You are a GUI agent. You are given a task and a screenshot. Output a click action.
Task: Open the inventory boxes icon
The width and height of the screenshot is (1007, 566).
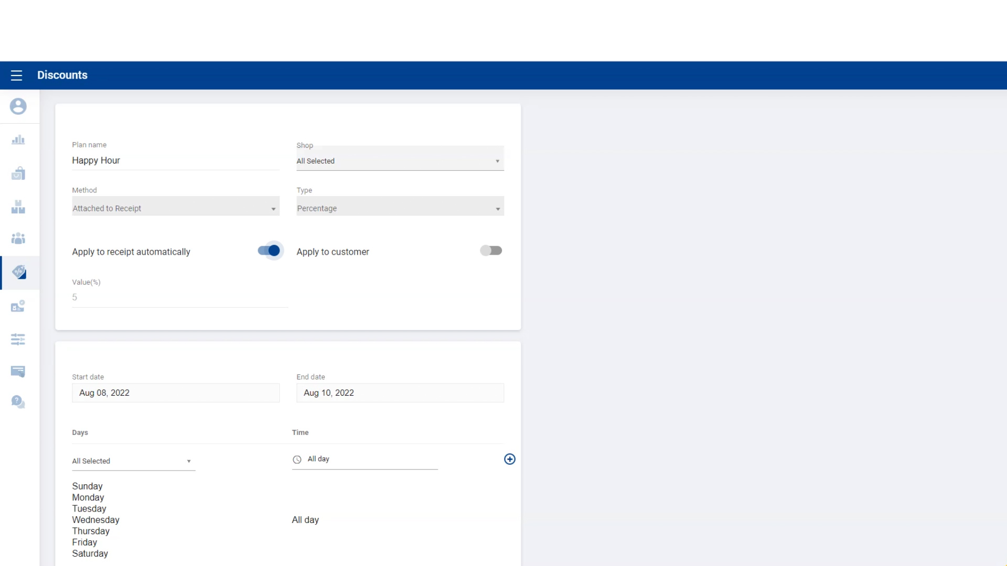coord(18,207)
